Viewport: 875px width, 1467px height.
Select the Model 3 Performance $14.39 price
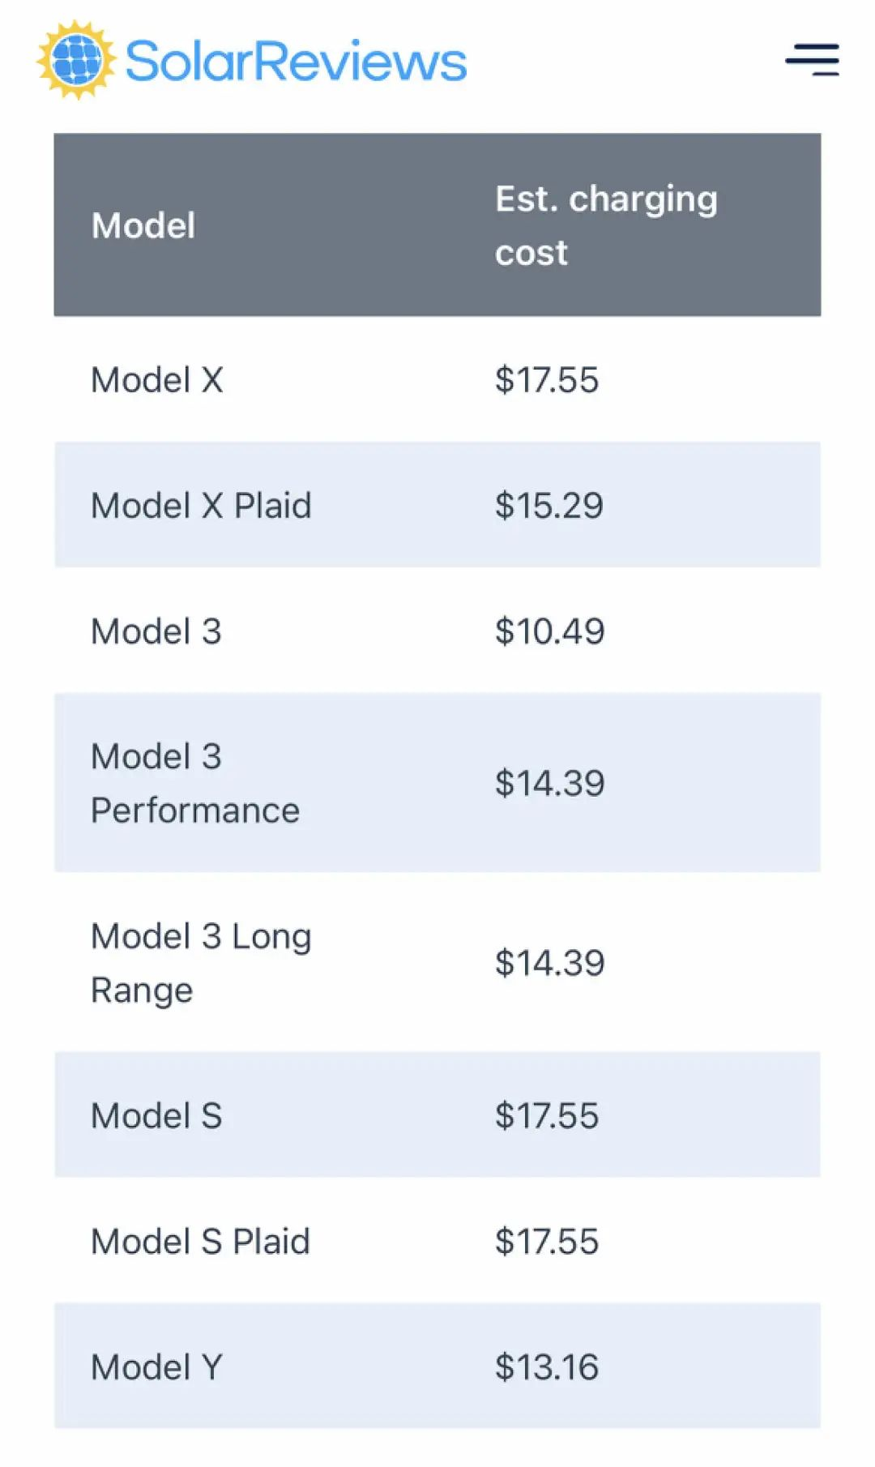(549, 783)
